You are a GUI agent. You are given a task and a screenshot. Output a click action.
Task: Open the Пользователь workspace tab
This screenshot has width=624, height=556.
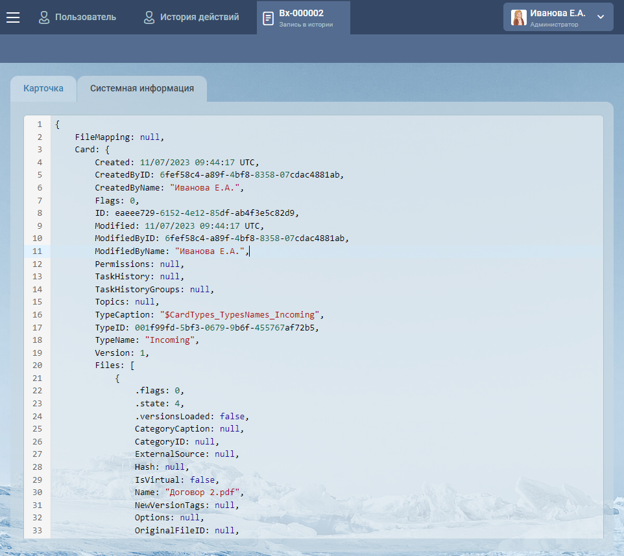(x=85, y=17)
